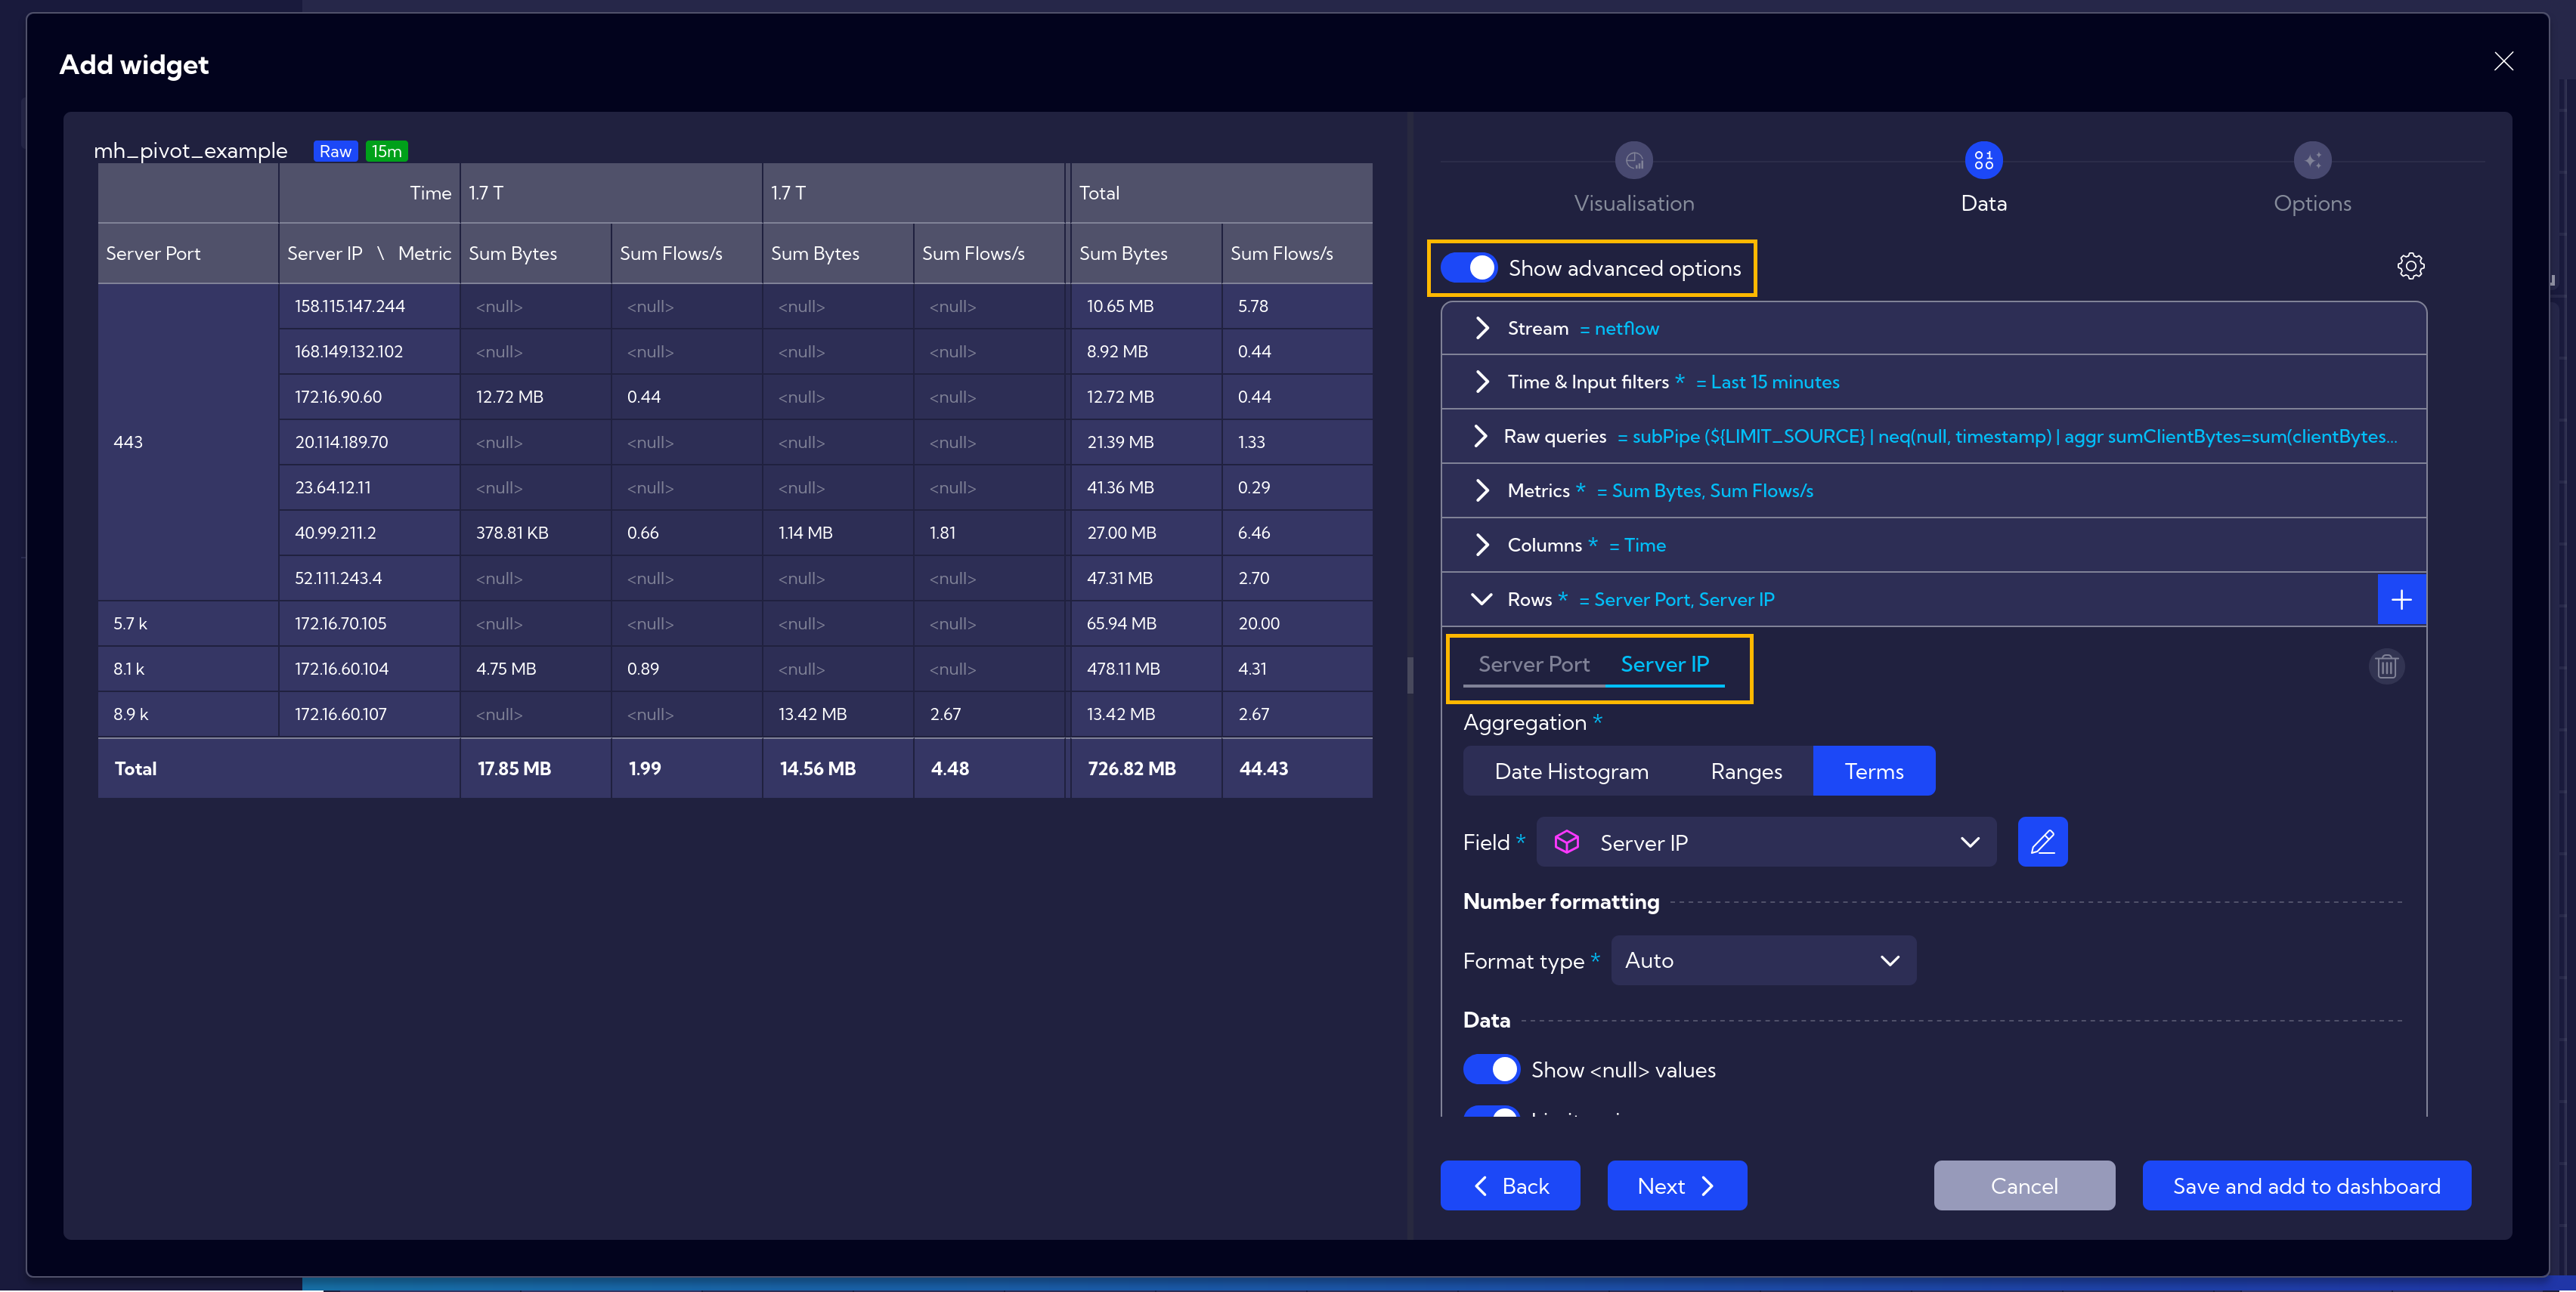Click the 65.94 MB cell
This screenshot has width=2576, height=1292.
tap(1146, 623)
